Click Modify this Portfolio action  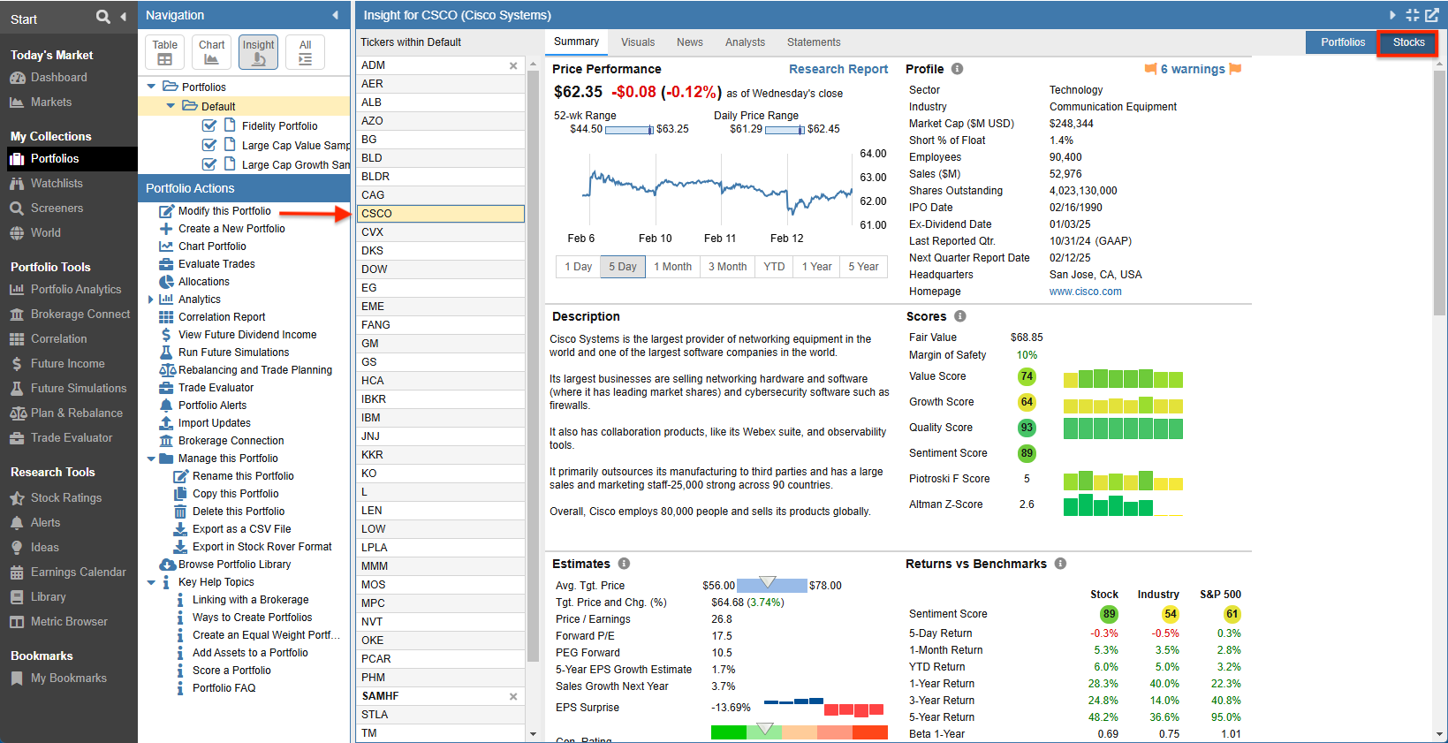click(224, 211)
